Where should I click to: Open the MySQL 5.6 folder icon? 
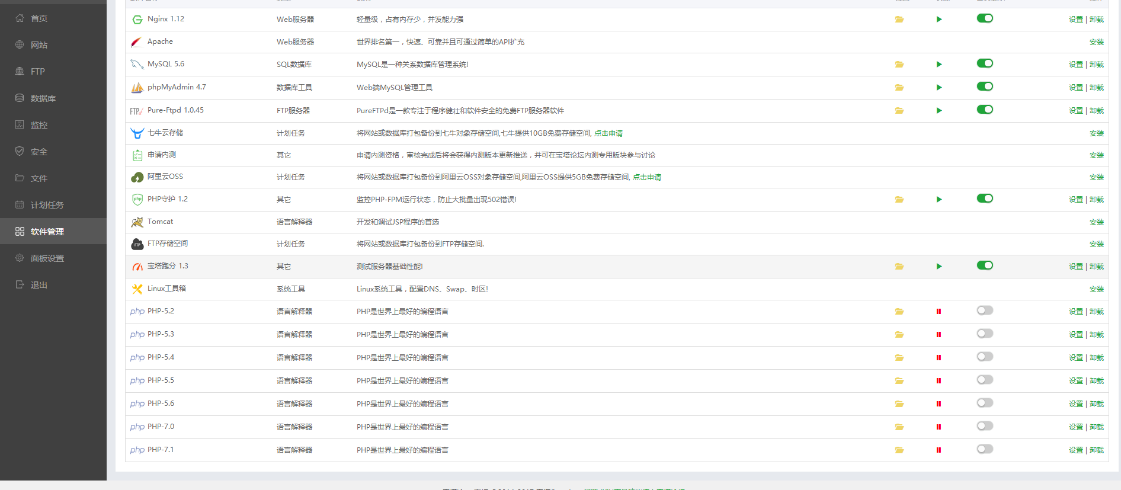pos(899,65)
